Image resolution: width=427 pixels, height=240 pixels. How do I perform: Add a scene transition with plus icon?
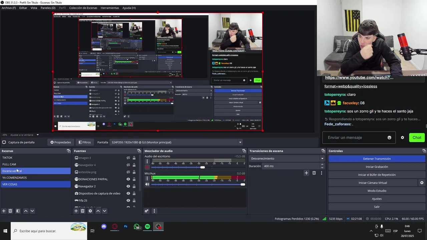click(306, 173)
